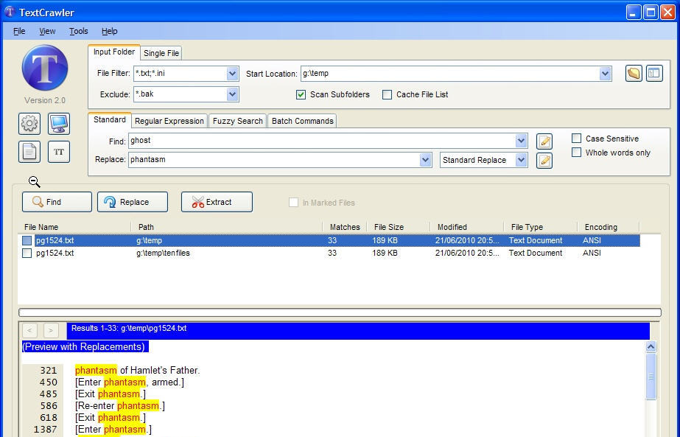Tick the checkbox beside pg1524.txt in tenfiles
Image resolution: width=680 pixels, height=437 pixels.
point(27,253)
